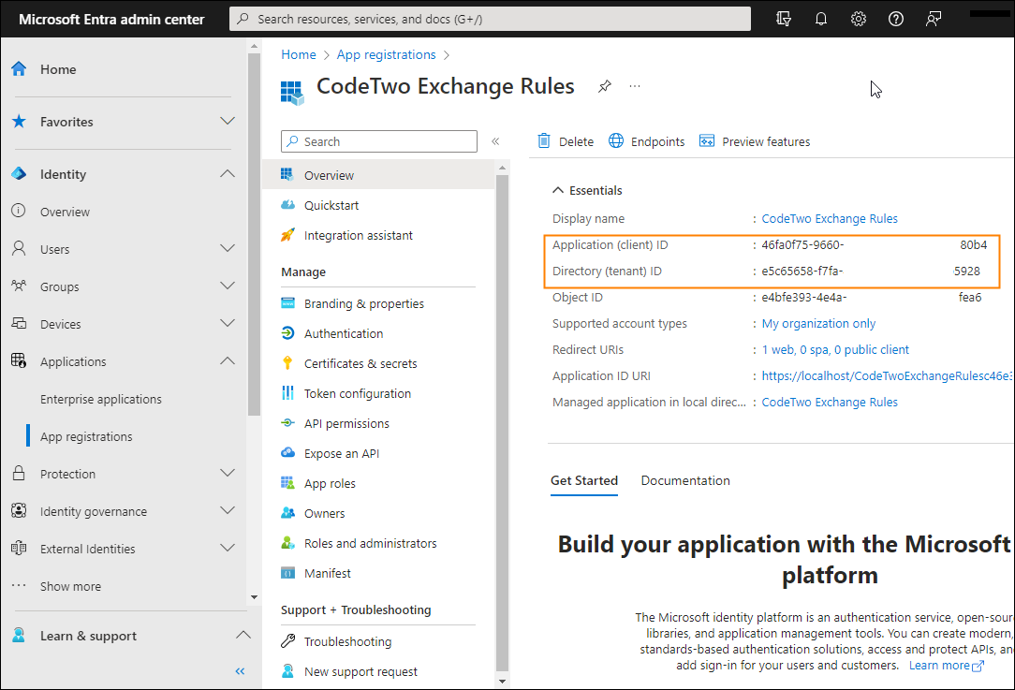
Task: Open the Redirect URIs link
Action: pos(835,349)
